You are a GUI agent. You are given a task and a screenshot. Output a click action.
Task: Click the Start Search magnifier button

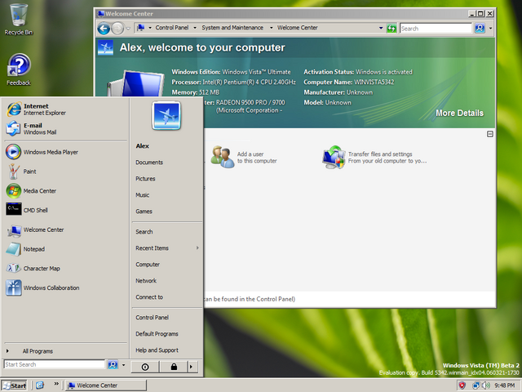click(113, 364)
